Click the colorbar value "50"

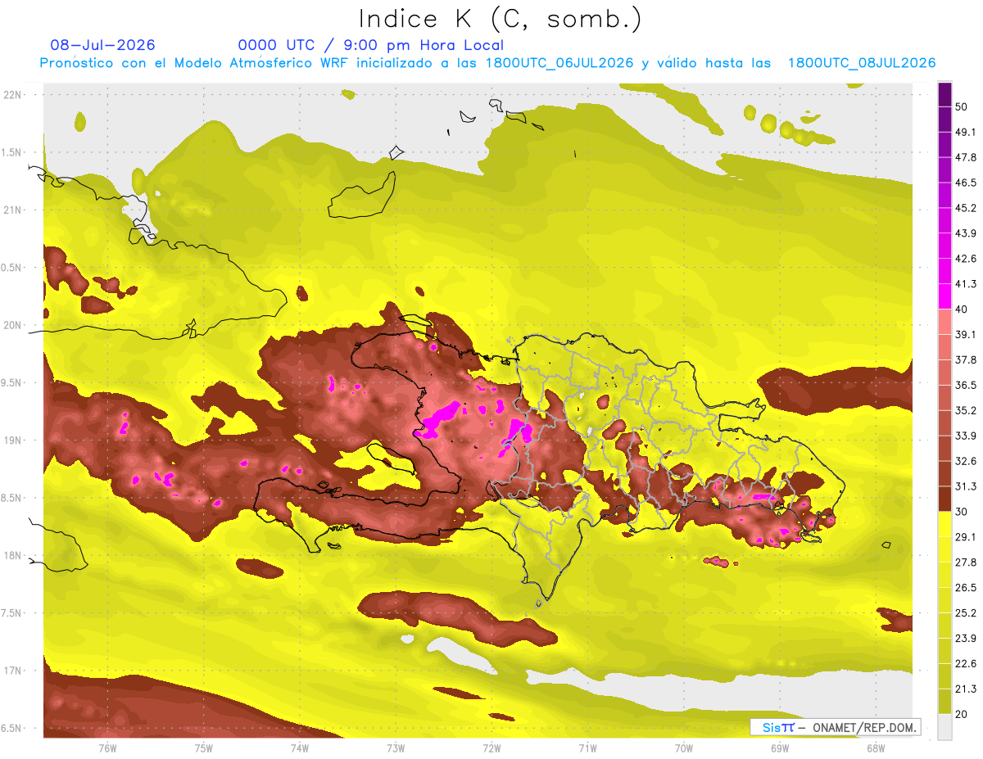[x=963, y=107]
